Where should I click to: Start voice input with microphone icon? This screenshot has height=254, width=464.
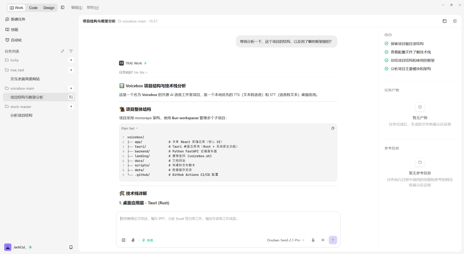(x=313, y=240)
